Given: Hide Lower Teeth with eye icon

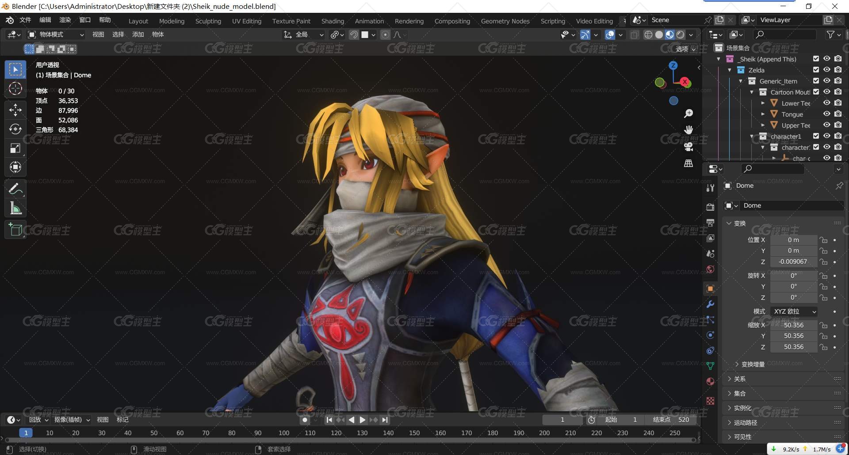Looking at the screenshot, I should click(826, 103).
